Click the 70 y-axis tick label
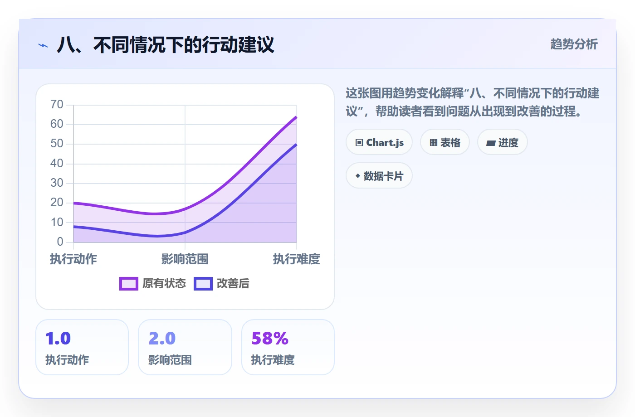The width and height of the screenshot is (635, 417). click(x=57, y=105)
